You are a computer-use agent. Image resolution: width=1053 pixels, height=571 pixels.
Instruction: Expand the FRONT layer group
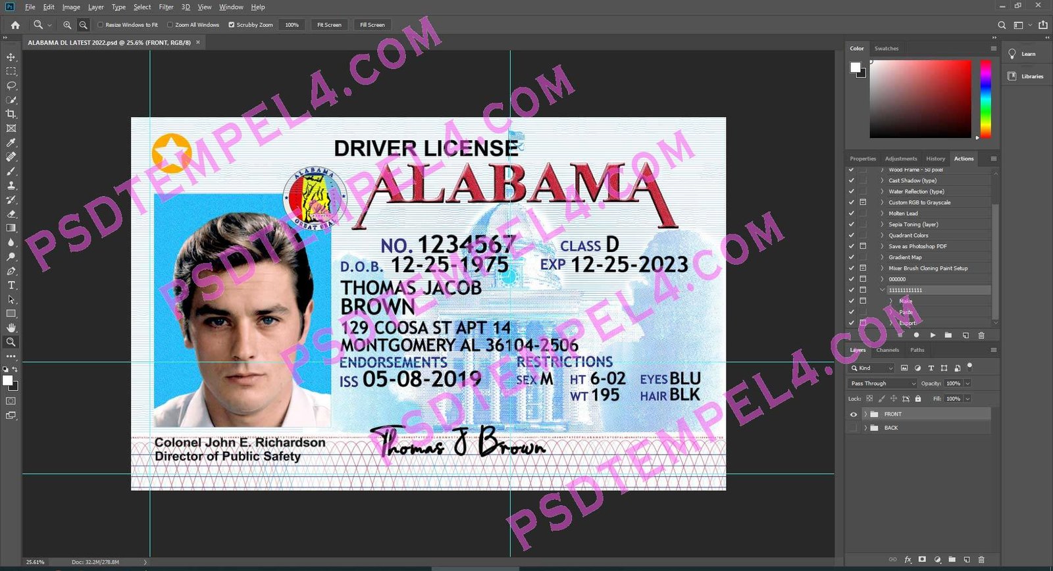[865, 414]
